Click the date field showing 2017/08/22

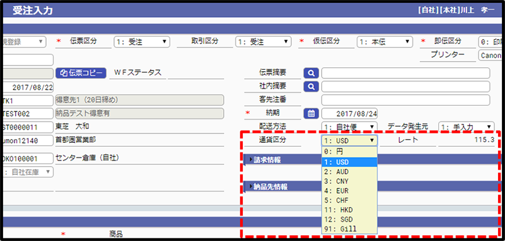[x=28, y=87]
